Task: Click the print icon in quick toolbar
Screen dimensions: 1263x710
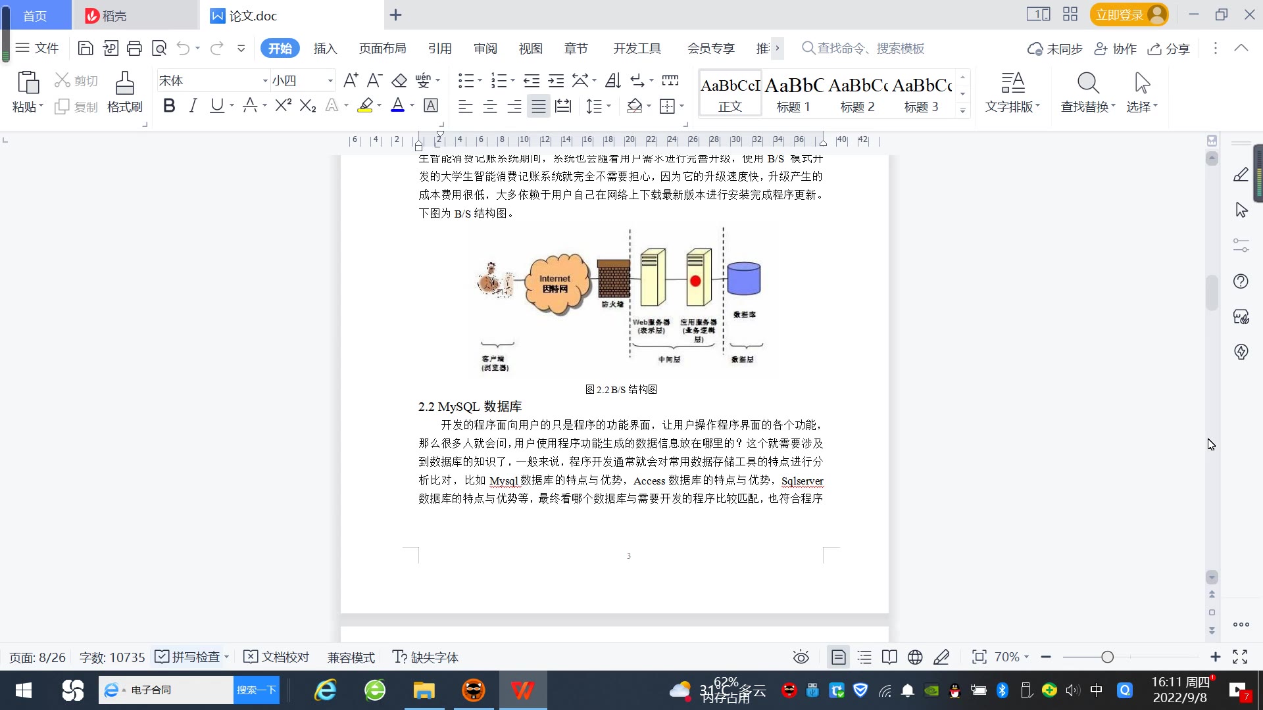Action: click(134, 48)
